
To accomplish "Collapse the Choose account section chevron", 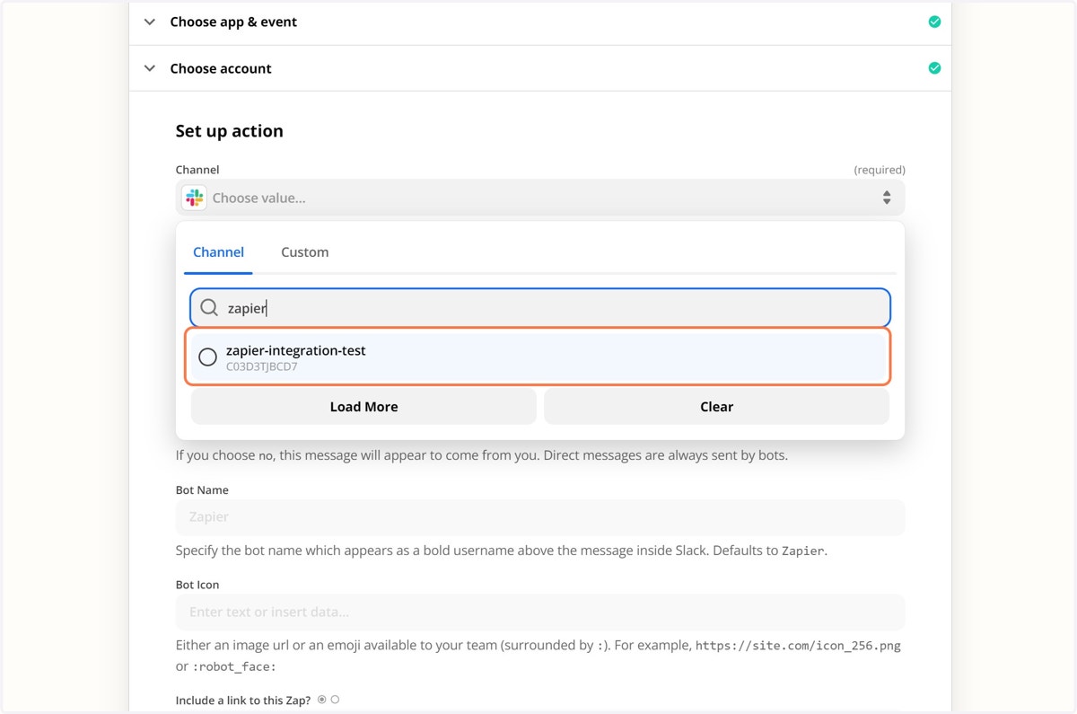I will click(x=150, y=68).
